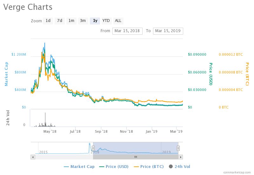Click the 2019 label in navigator
The image size is (254, 175).
pos(166,152)
